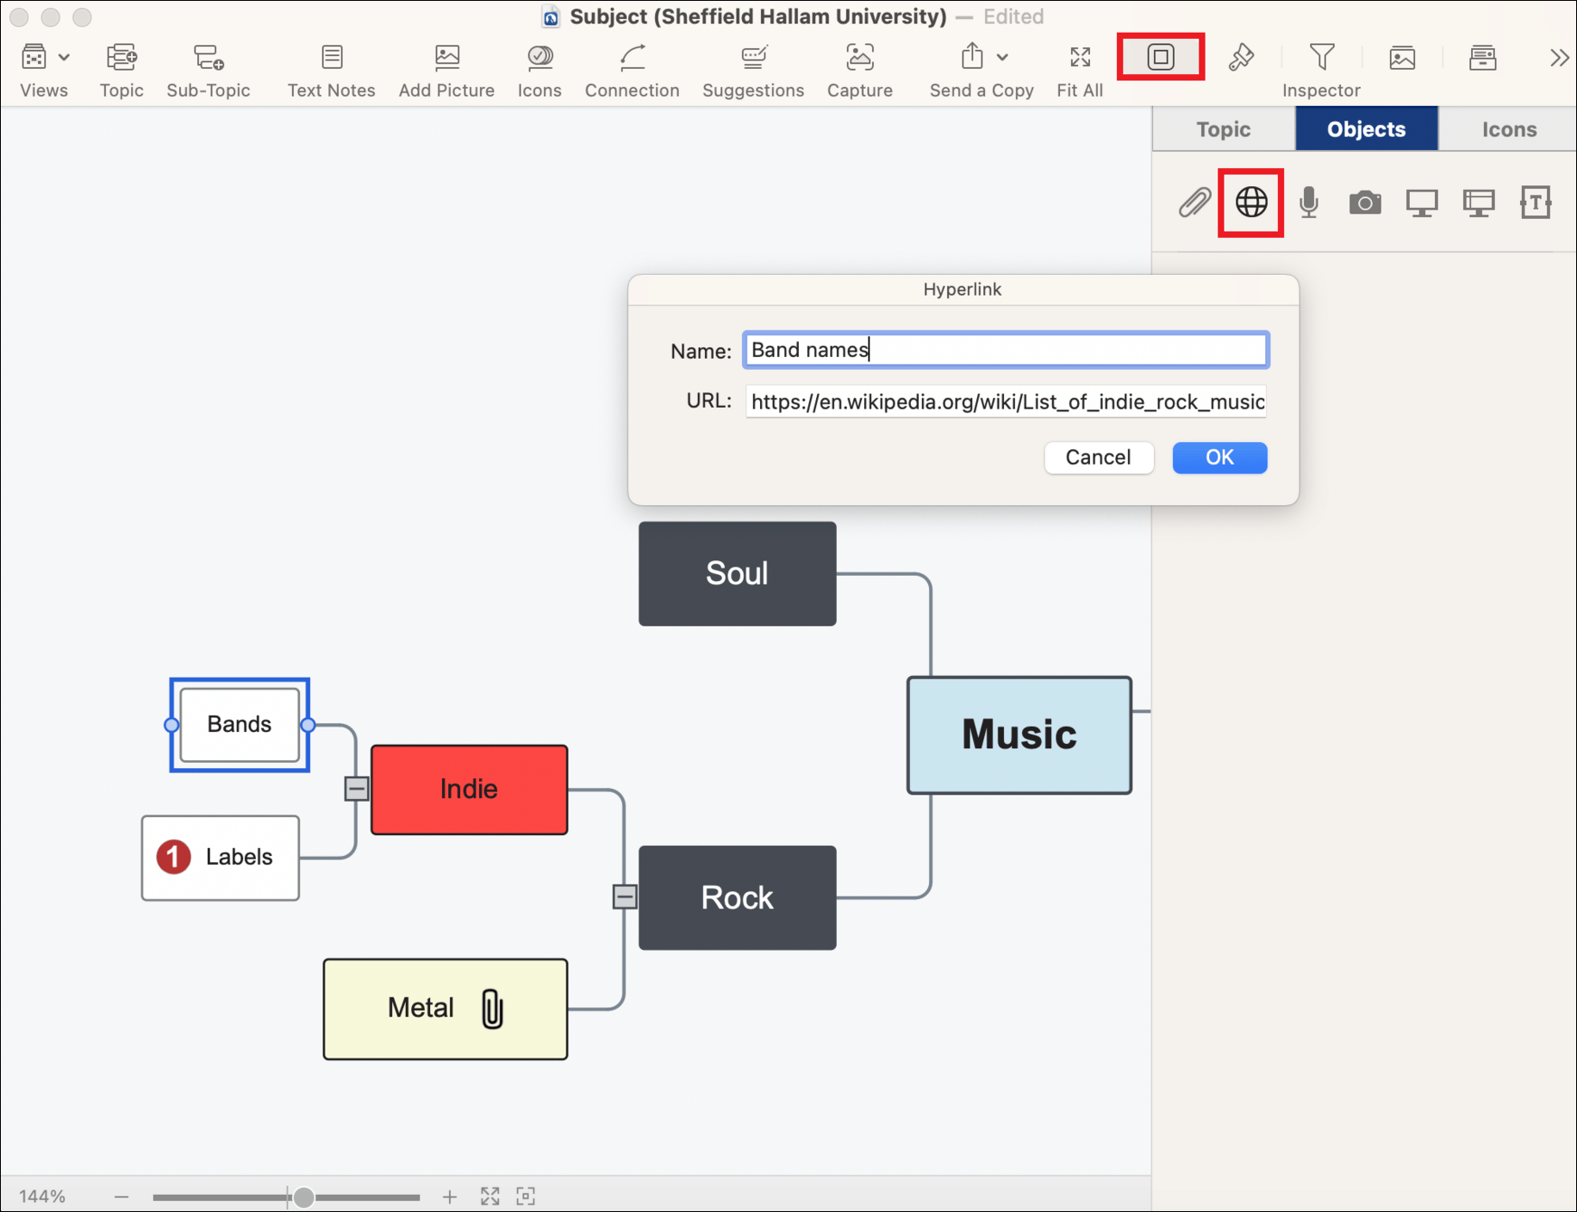Click the zoom slider handle

303,1197
